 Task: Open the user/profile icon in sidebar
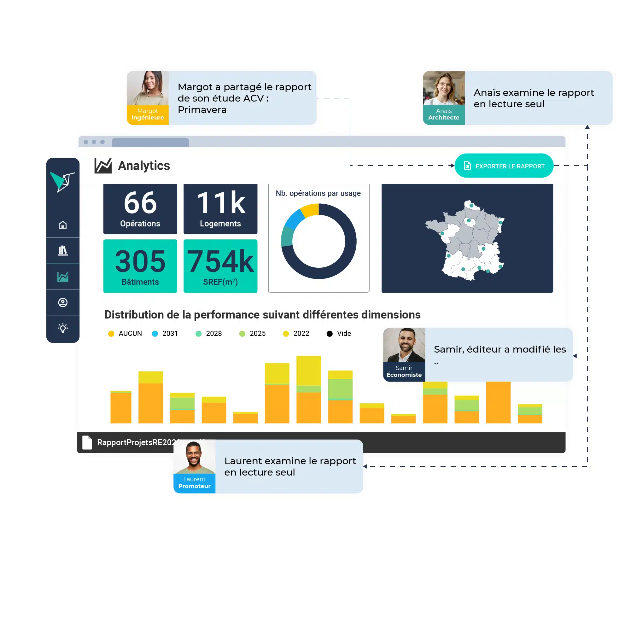tap(64, 302)
